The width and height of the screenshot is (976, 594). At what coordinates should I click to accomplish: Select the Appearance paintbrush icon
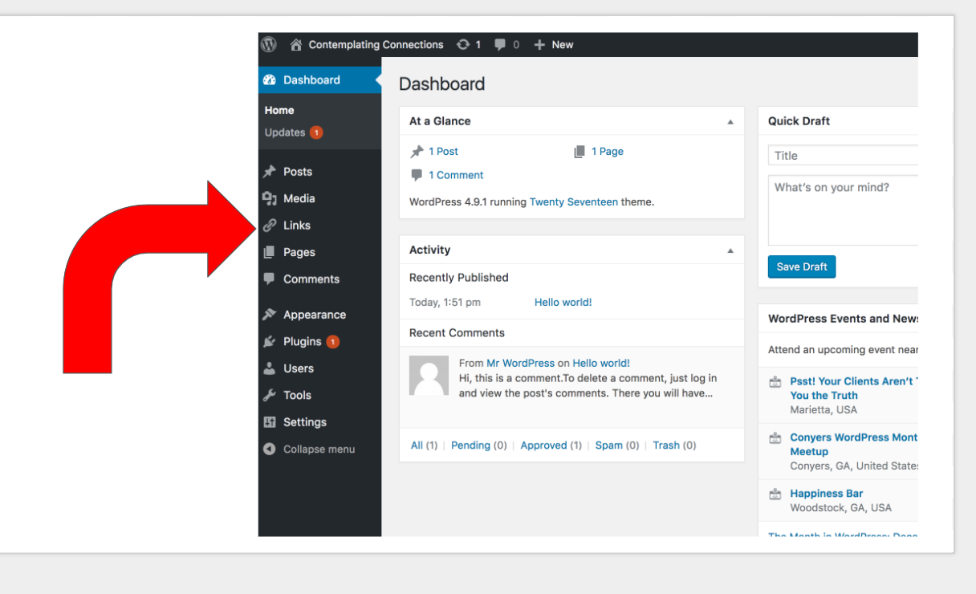tap(270, 315)
